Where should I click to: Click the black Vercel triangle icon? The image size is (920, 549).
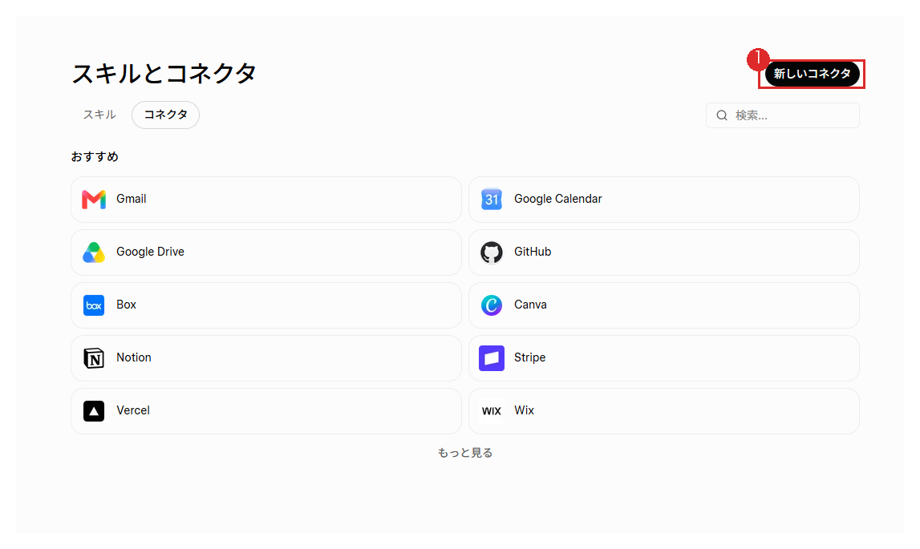(94, 411)
